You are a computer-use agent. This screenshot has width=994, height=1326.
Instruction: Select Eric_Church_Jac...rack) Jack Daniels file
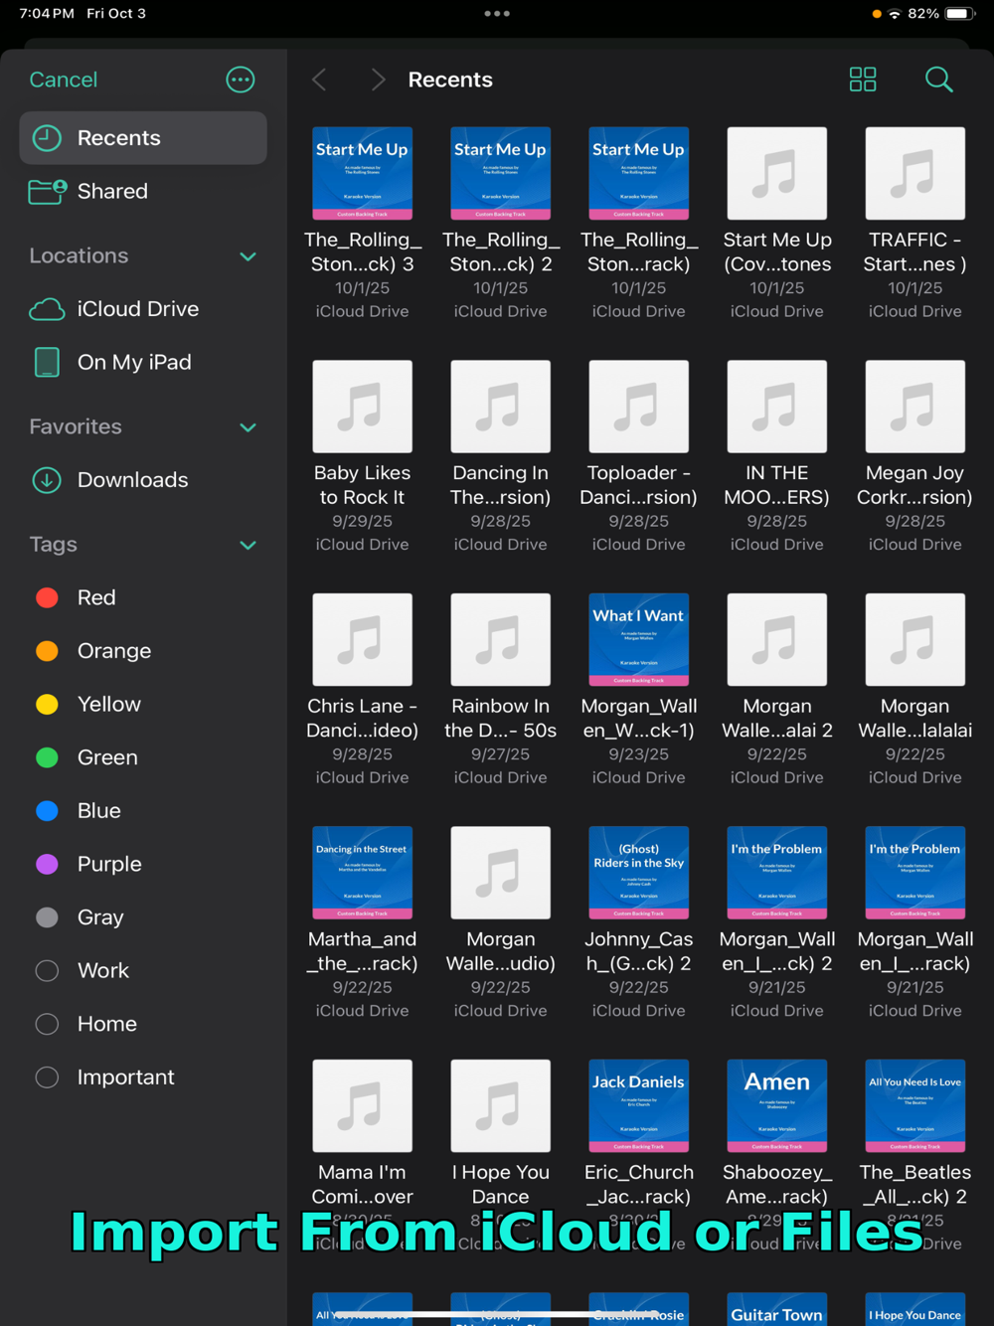pos(638,1156)
